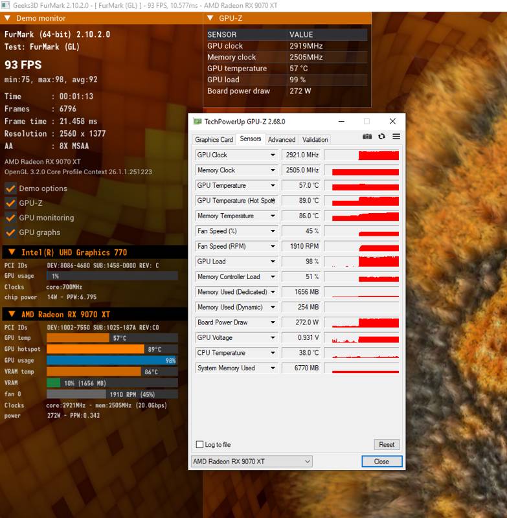The image size is (507, 518).
Task: Click the Reset button
Action: tap(387, 445)
